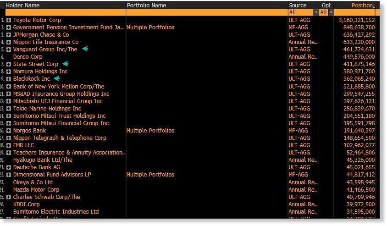Expand Sumitomo Mitsui Financial Group row
This screenshot has width=387, height=226.
pos(9,123)
